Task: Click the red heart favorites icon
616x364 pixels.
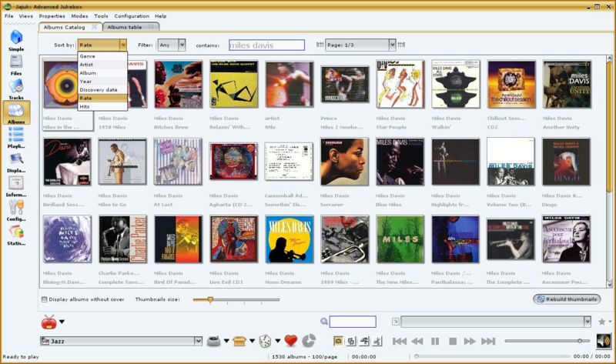Action: click(290, 340)
